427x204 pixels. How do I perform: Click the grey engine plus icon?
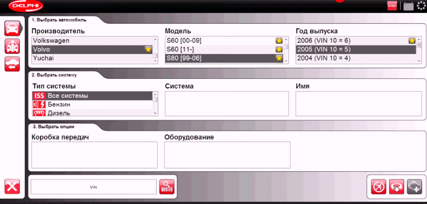(415, 187)
